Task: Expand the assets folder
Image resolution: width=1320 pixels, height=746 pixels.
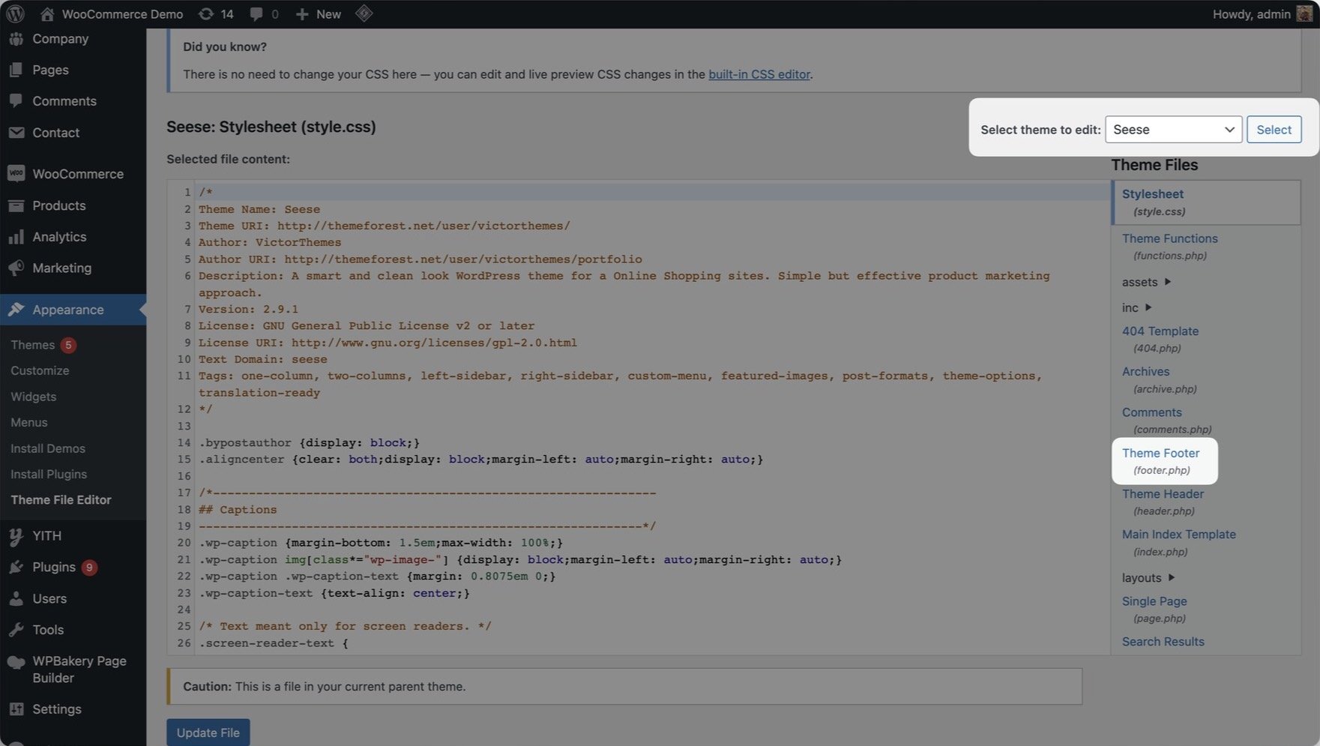Action: 1146,282
